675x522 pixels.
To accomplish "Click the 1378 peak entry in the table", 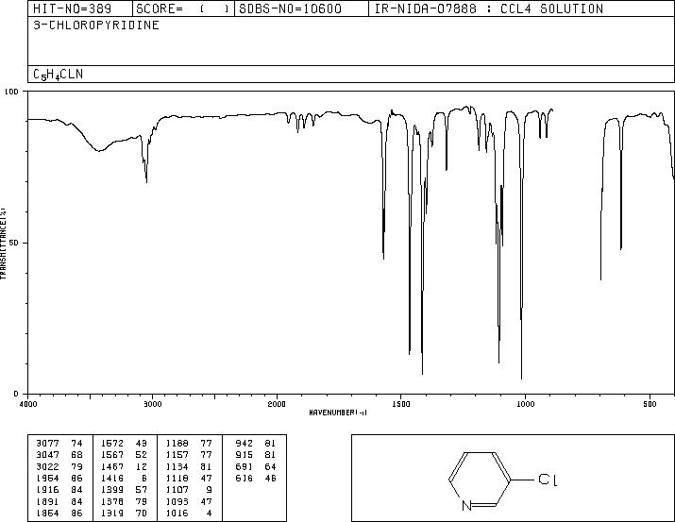I will [x=124, y=502].
